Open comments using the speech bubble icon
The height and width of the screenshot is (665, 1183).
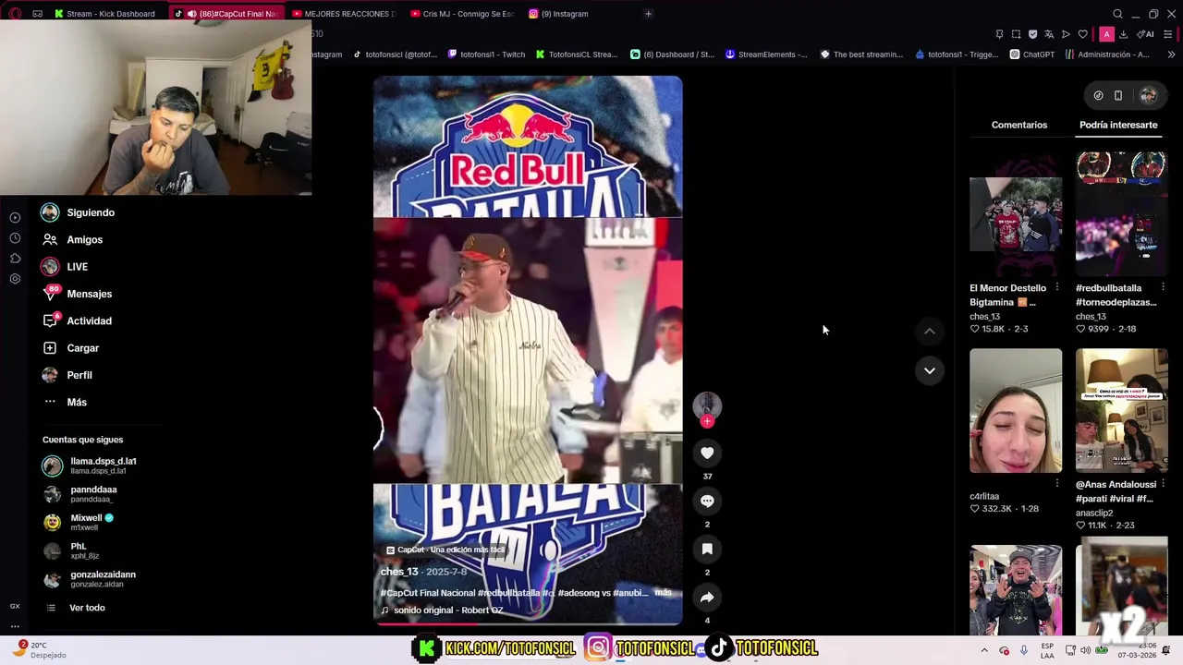click(707, 501)
